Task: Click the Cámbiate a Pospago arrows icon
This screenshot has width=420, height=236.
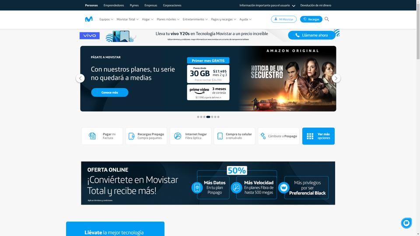Action: (x=263, y=136)
